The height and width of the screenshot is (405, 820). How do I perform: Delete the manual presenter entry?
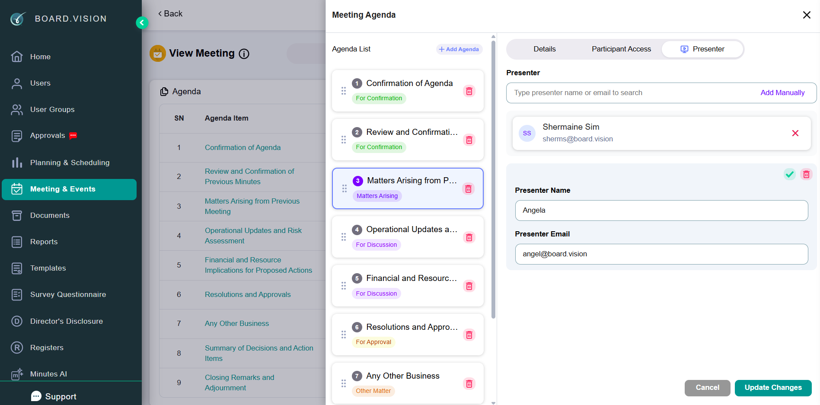coord(806,174)
